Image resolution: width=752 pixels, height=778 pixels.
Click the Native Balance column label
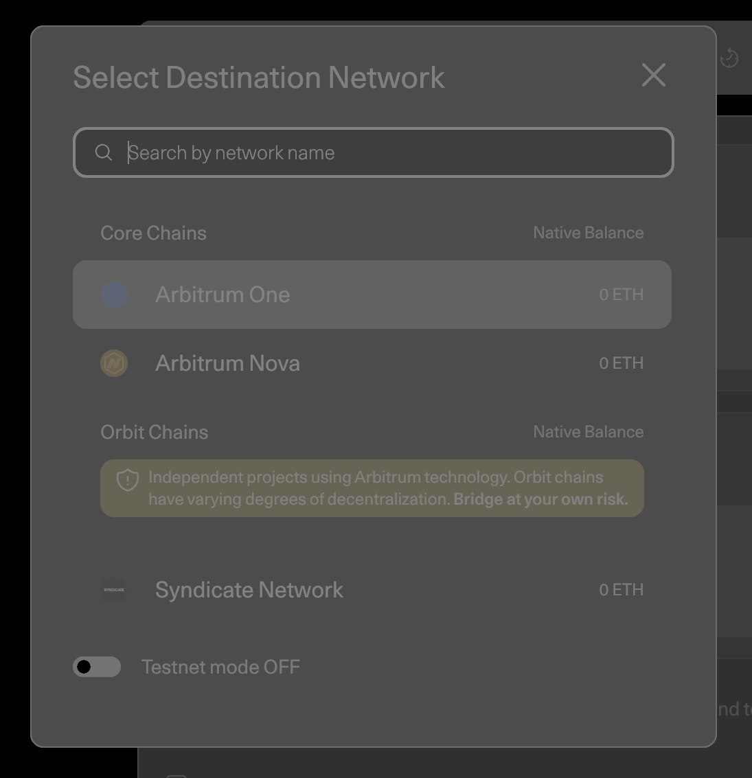click(589, 233)
